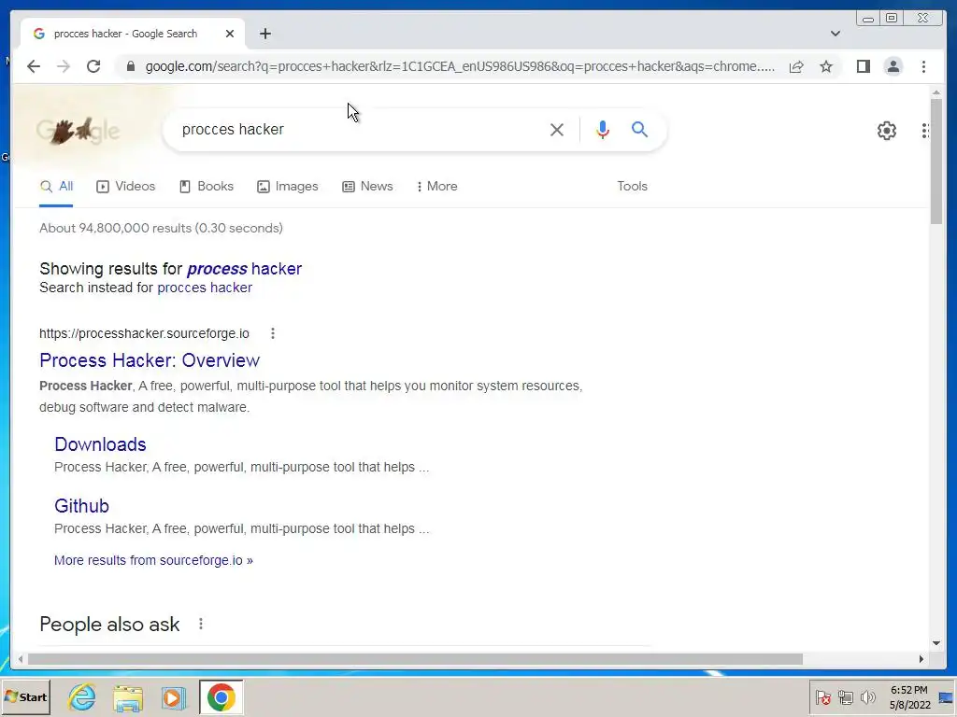The height and width of the screenshot is (717, 957).
Task: Start voice search with microphone
Action: [x=603, y=129]
